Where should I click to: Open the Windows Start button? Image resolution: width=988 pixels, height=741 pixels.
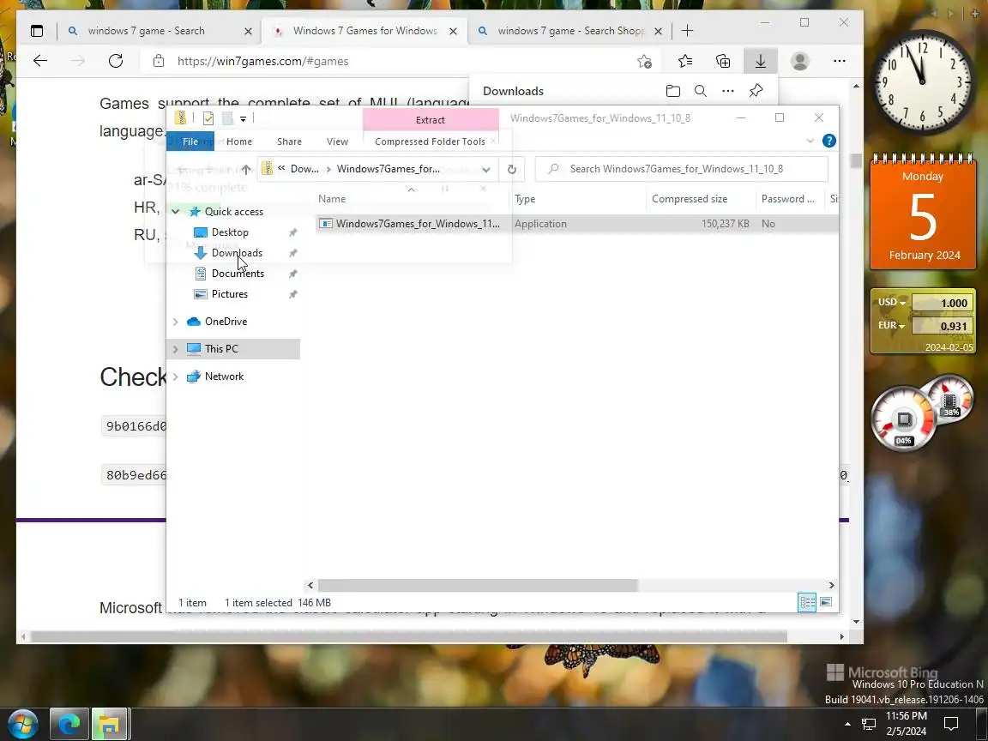22,724
